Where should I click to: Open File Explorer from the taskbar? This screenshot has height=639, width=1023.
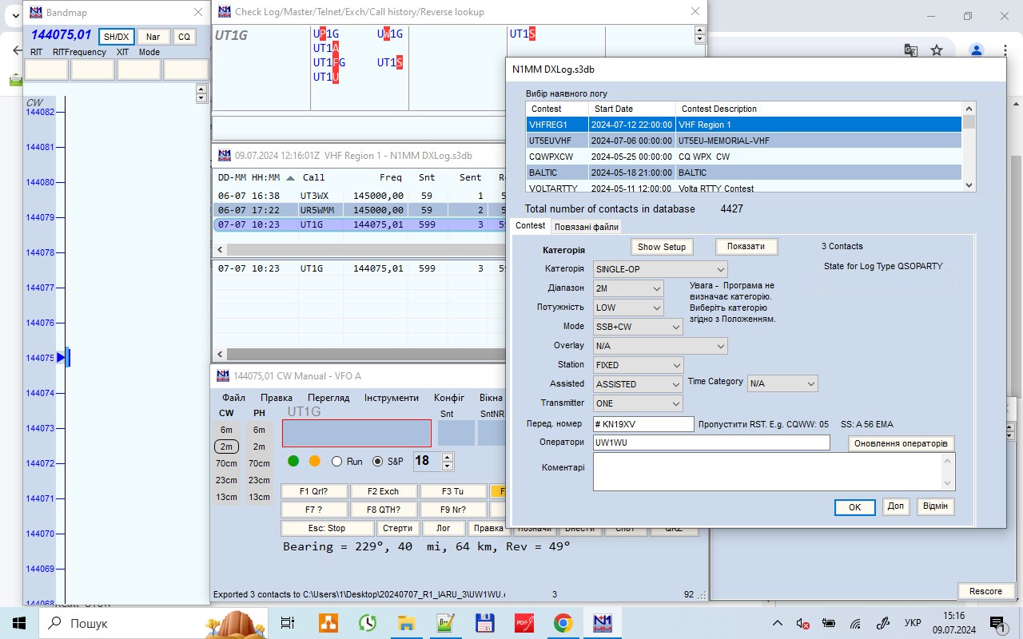pyautogui.click(x=406, y=623)
